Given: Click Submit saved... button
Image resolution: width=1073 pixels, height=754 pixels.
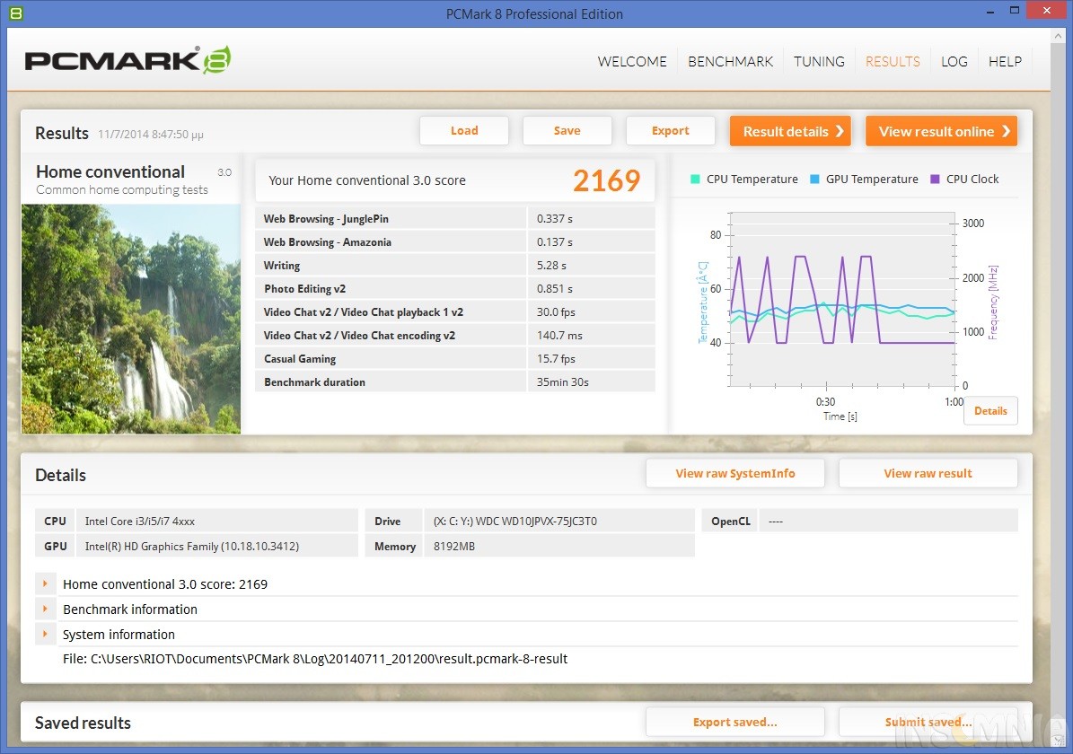Looking at the screenshot, I should [x=928, y=722].
